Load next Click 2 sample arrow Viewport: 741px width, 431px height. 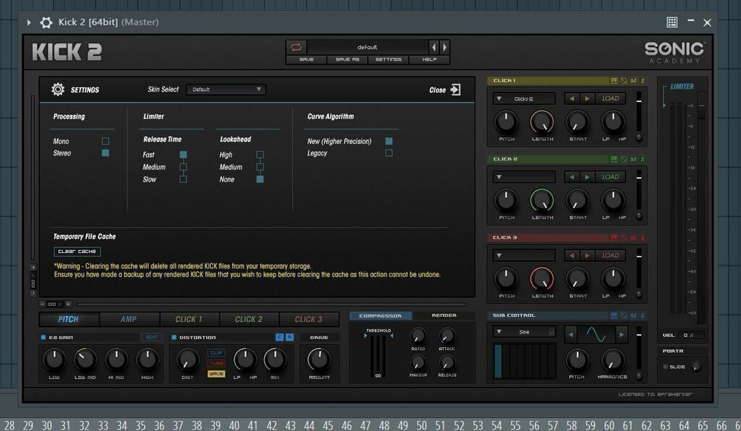click(587, 177)
